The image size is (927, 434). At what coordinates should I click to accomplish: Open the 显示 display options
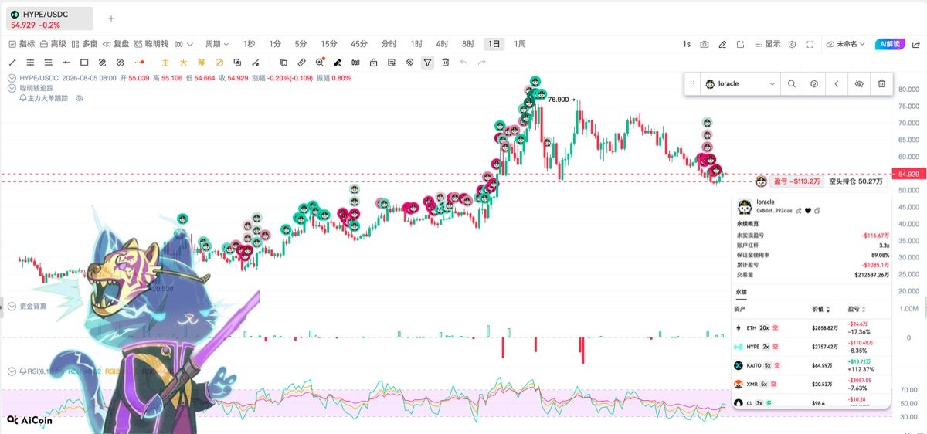click(767, 44)
